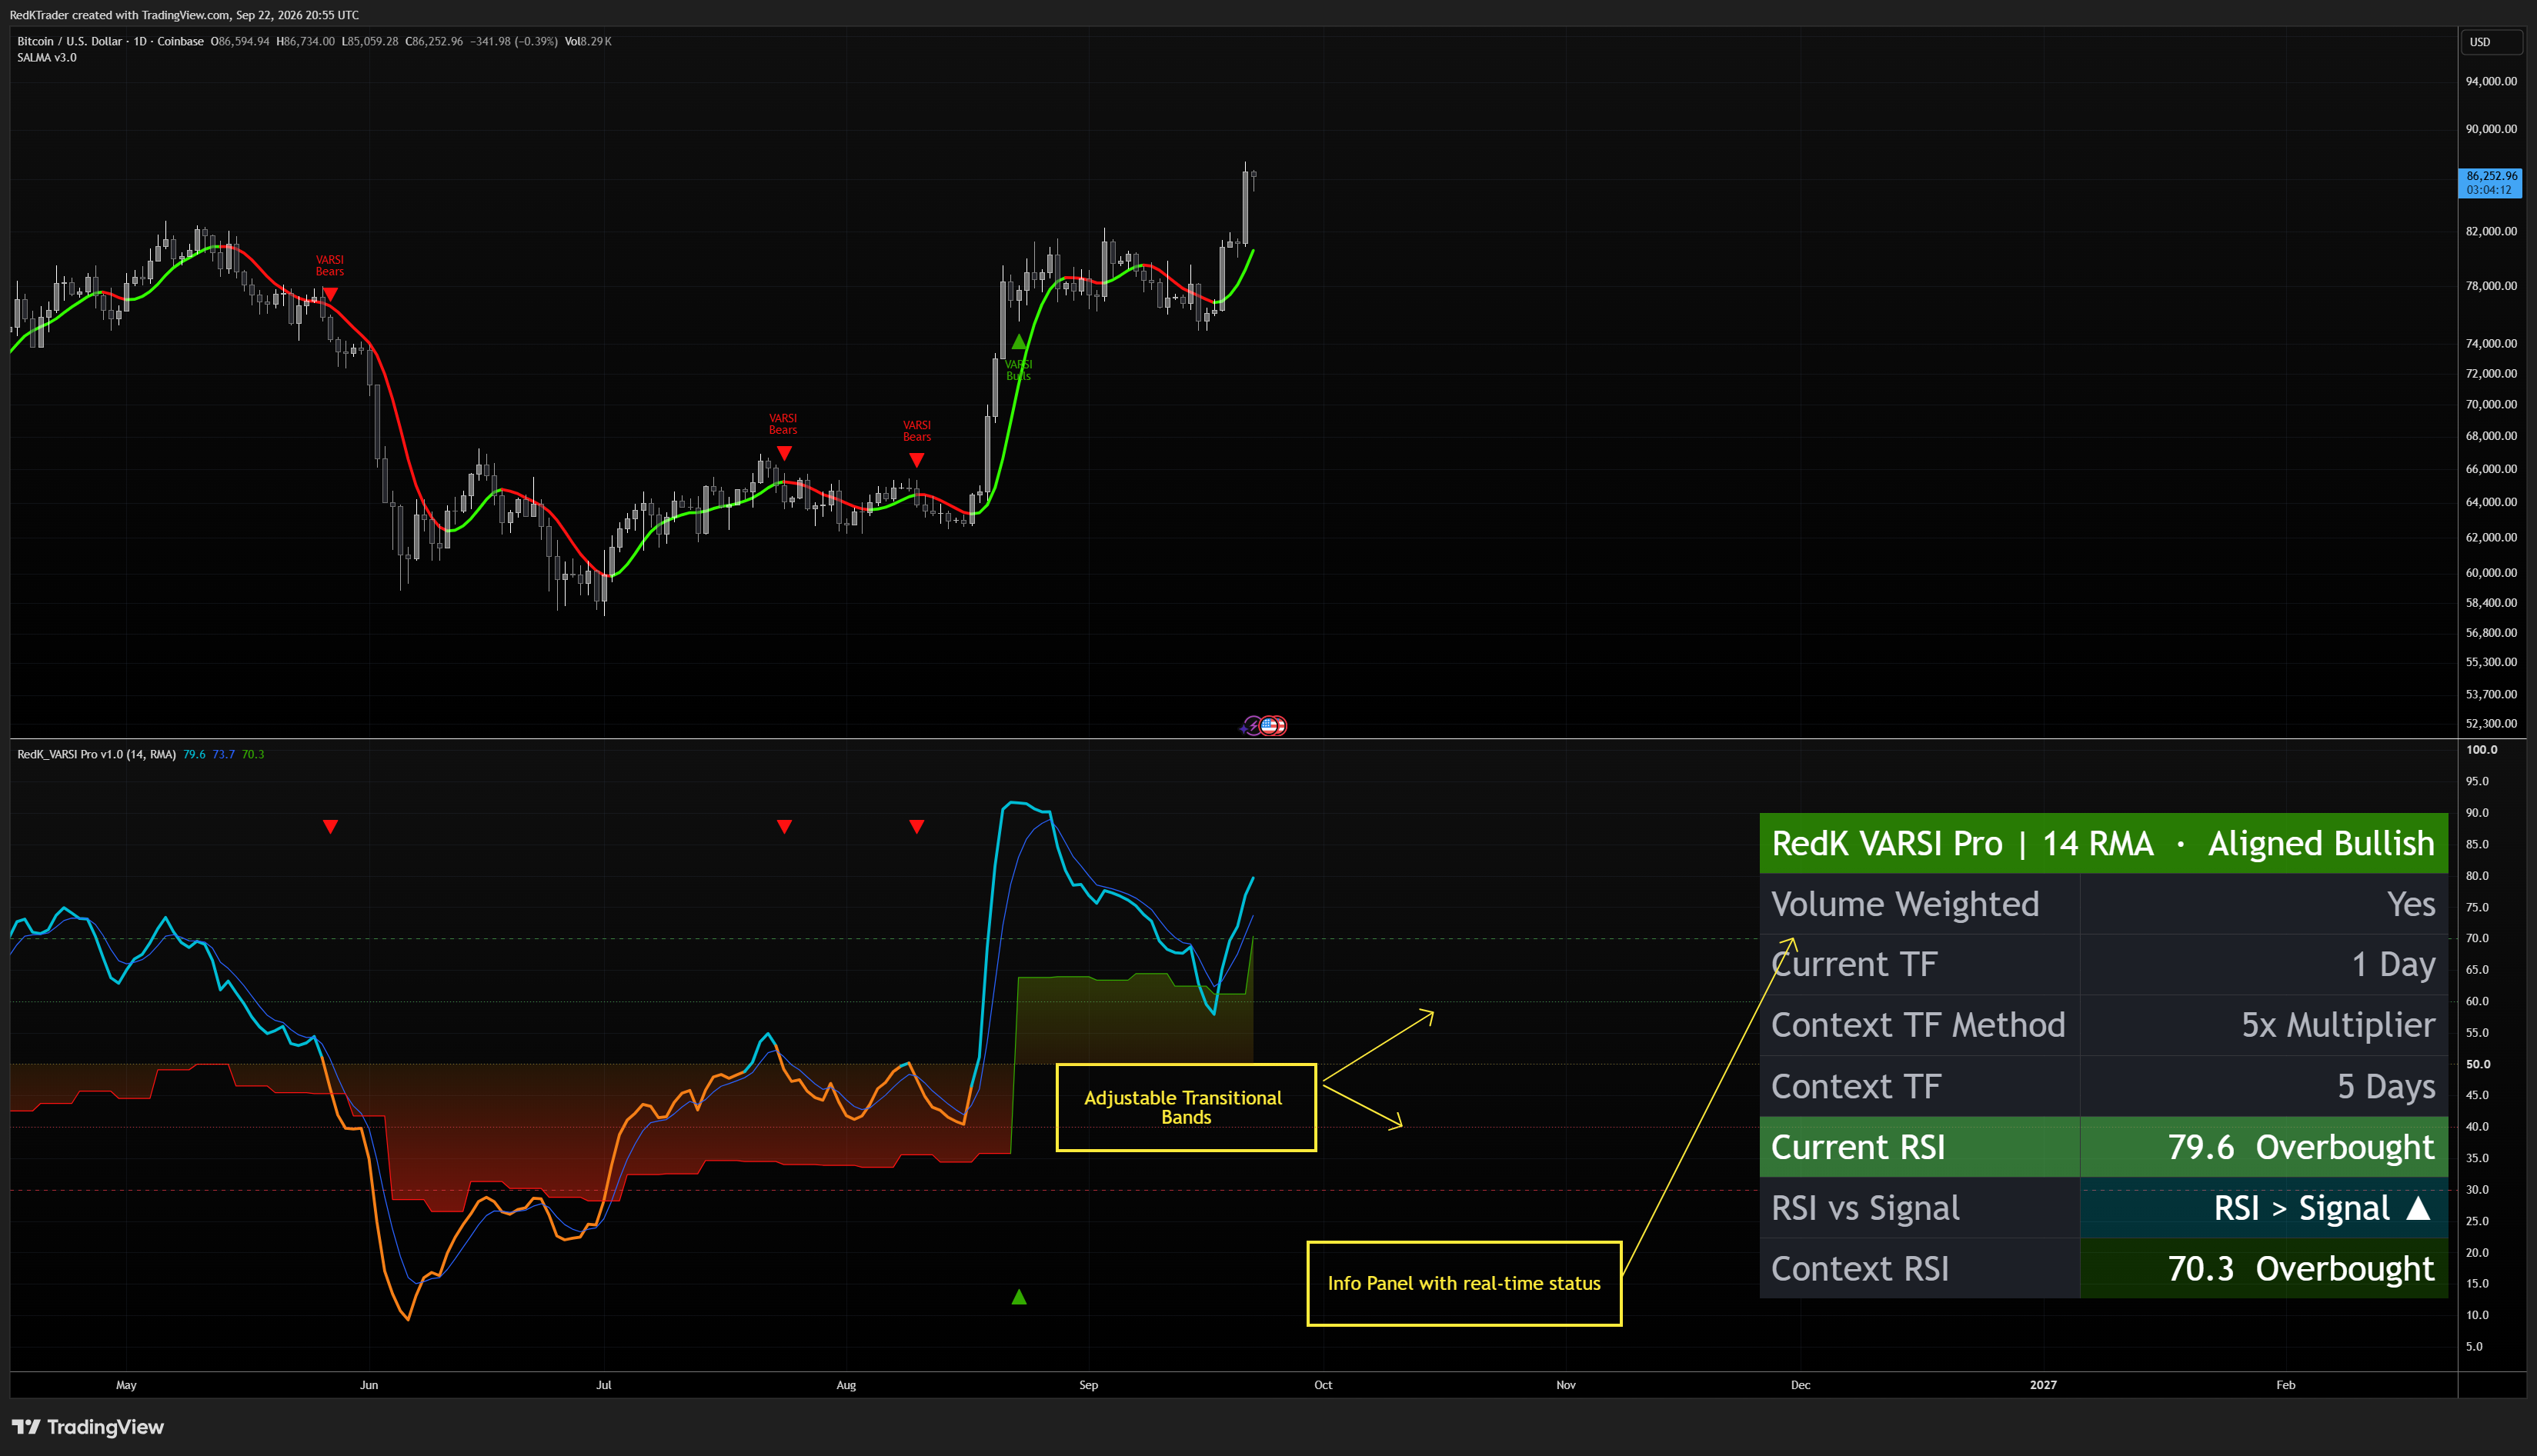Click the Yes value in the info panel
Image resolution: width=2537 pixels, height=1456 pixels.
tap(2411, 904)
